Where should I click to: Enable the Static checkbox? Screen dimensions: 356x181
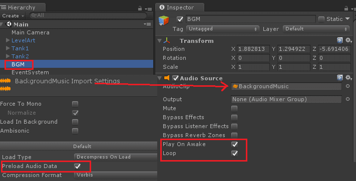click(x=321, y=19)
